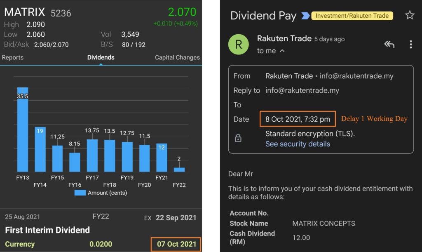This screenshot has height=252, width=422.
Task: Star the Dividend Pay email
Action: tap(409, 15)
